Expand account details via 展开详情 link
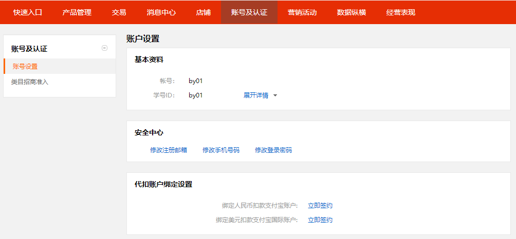The height and width of the screenshot is (239, 516). point(256,95)
